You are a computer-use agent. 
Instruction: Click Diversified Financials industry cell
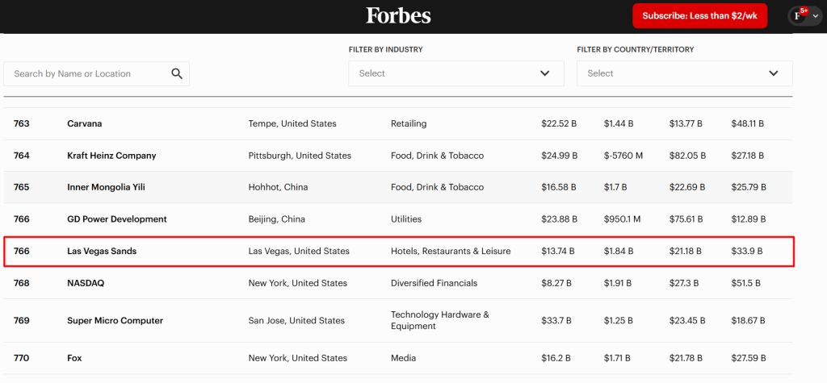pyautogui.click(x=434, y=284)
